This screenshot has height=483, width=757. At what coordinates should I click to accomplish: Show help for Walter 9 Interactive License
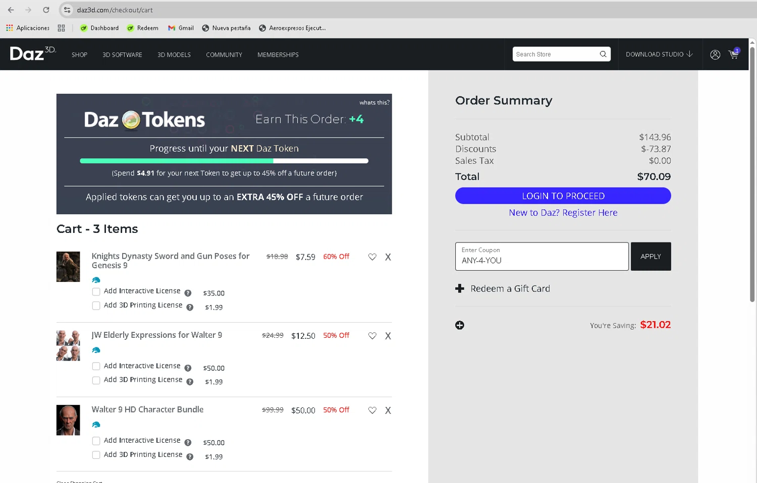pos(188,442)
